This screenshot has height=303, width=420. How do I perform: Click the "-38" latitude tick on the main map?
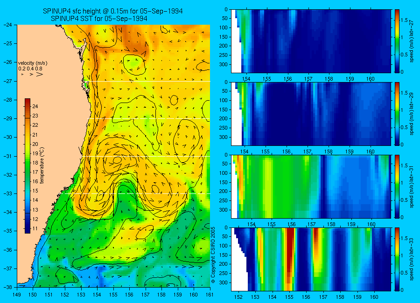coord(7,287)
